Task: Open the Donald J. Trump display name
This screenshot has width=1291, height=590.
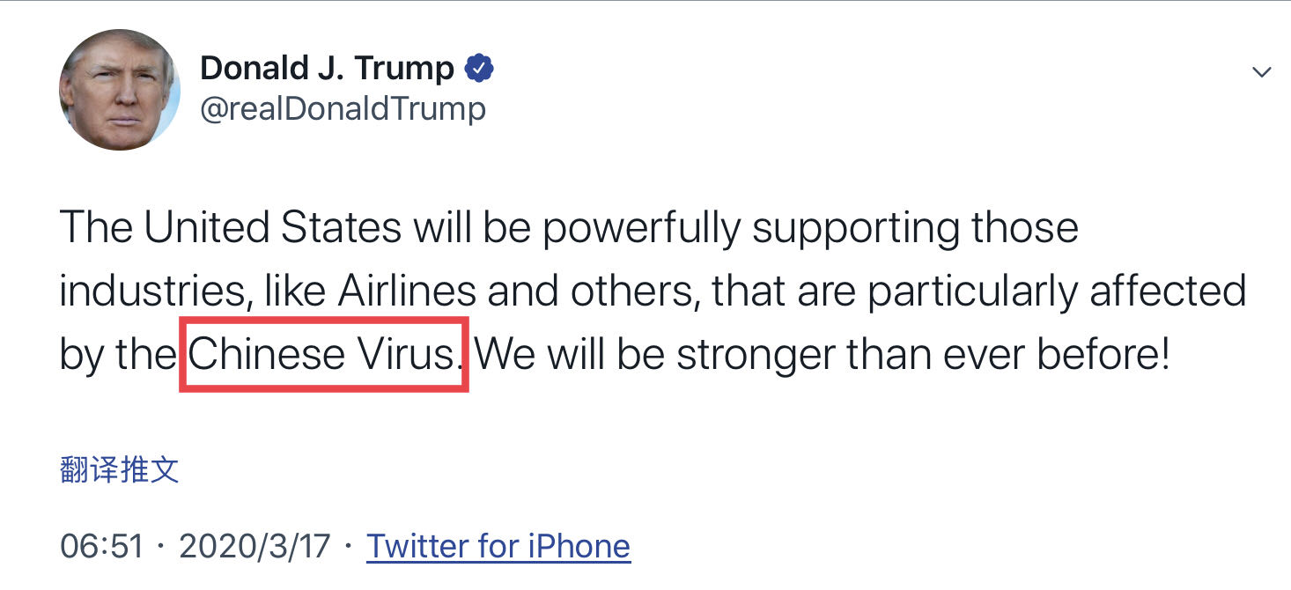Action: click(x=327, y=68)
